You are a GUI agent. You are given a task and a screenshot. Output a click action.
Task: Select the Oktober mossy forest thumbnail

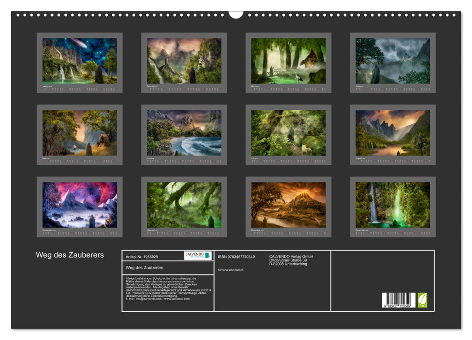click(184, 205)
